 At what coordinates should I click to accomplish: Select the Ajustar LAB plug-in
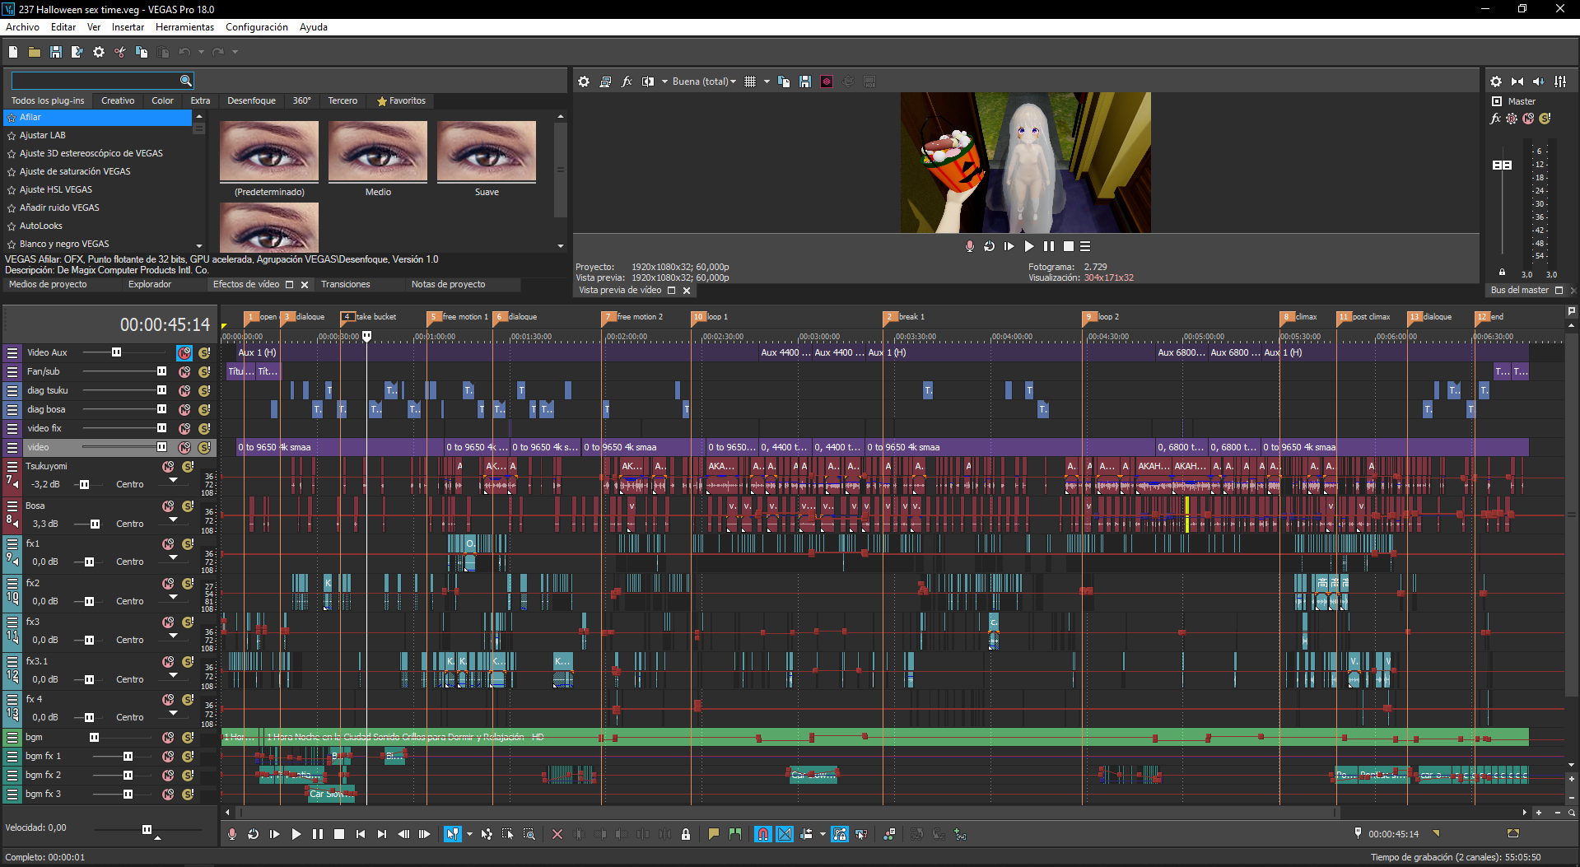coord(43,135)
